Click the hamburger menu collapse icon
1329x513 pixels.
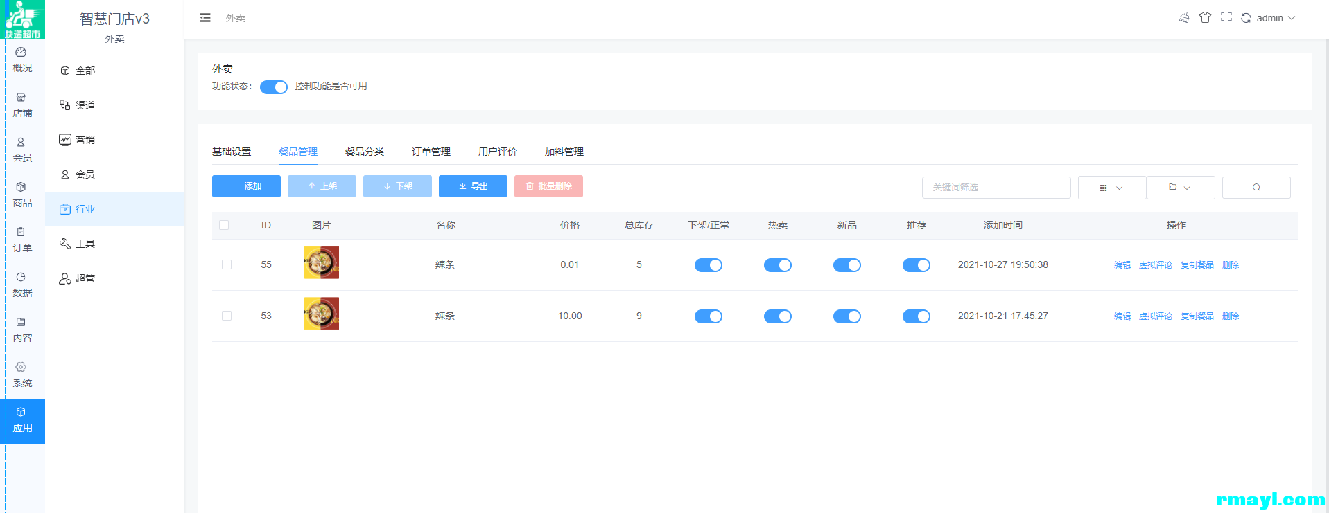[205, 18]
